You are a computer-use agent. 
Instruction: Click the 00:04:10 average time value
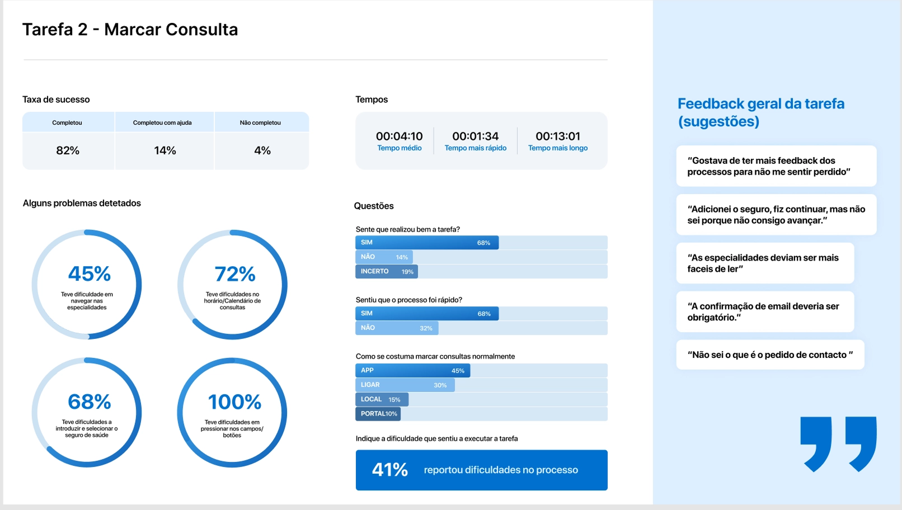400,136
